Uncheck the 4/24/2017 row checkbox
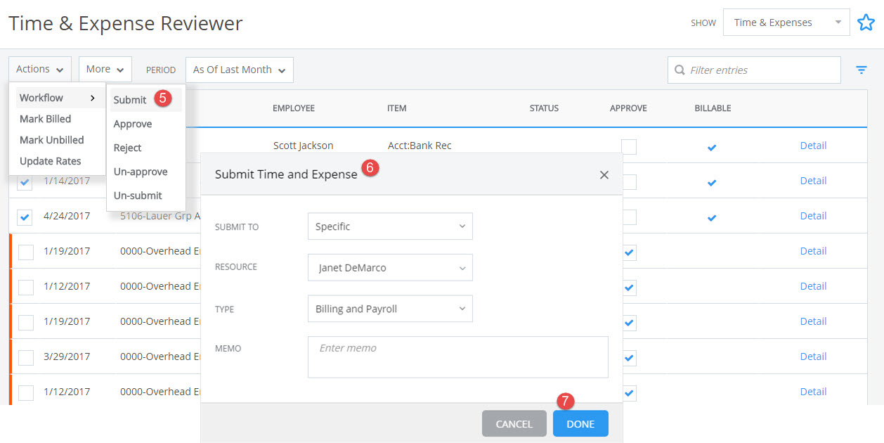The image size is (884, 443). pyautogui.click(x=25, y=217)
